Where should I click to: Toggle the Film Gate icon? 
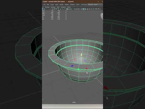(x=69, y=9)
